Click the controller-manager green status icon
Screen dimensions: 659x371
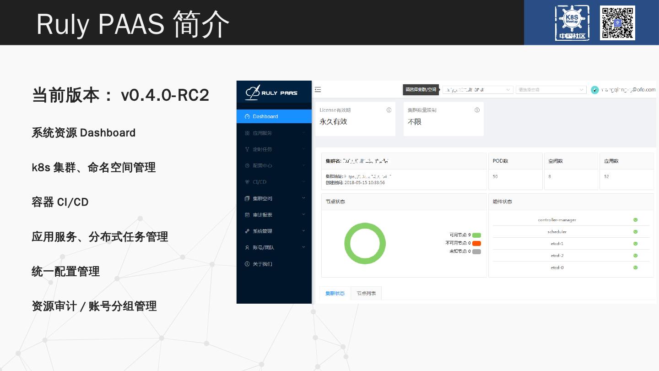point(635,220)
